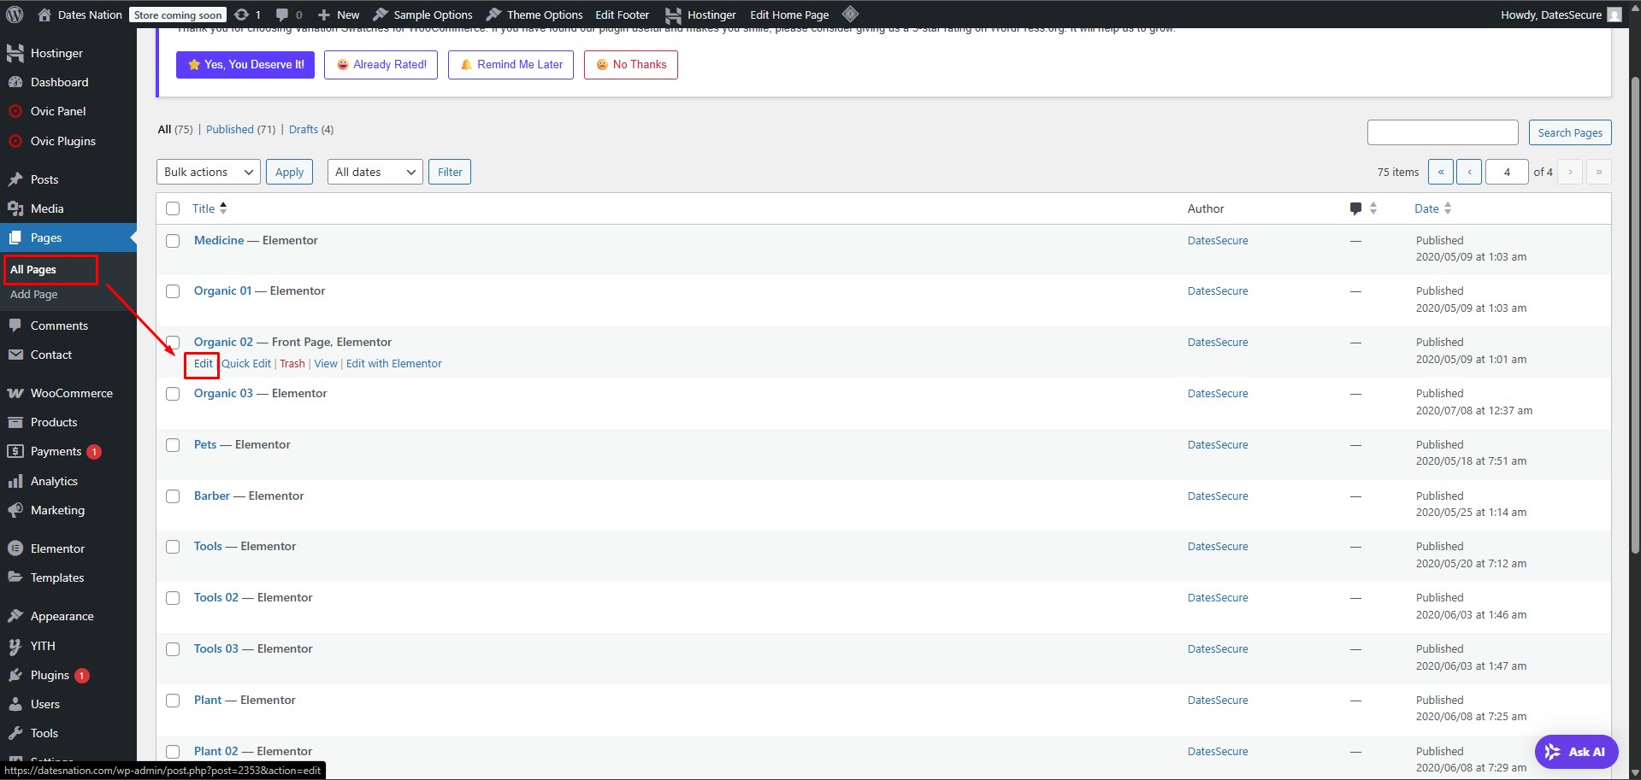Check the Organic 03 page checkbox
This screenshot has width=1641, height=780.
(173, 394)
